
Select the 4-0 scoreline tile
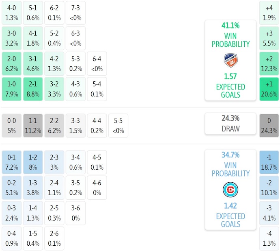tap(12, 12)
